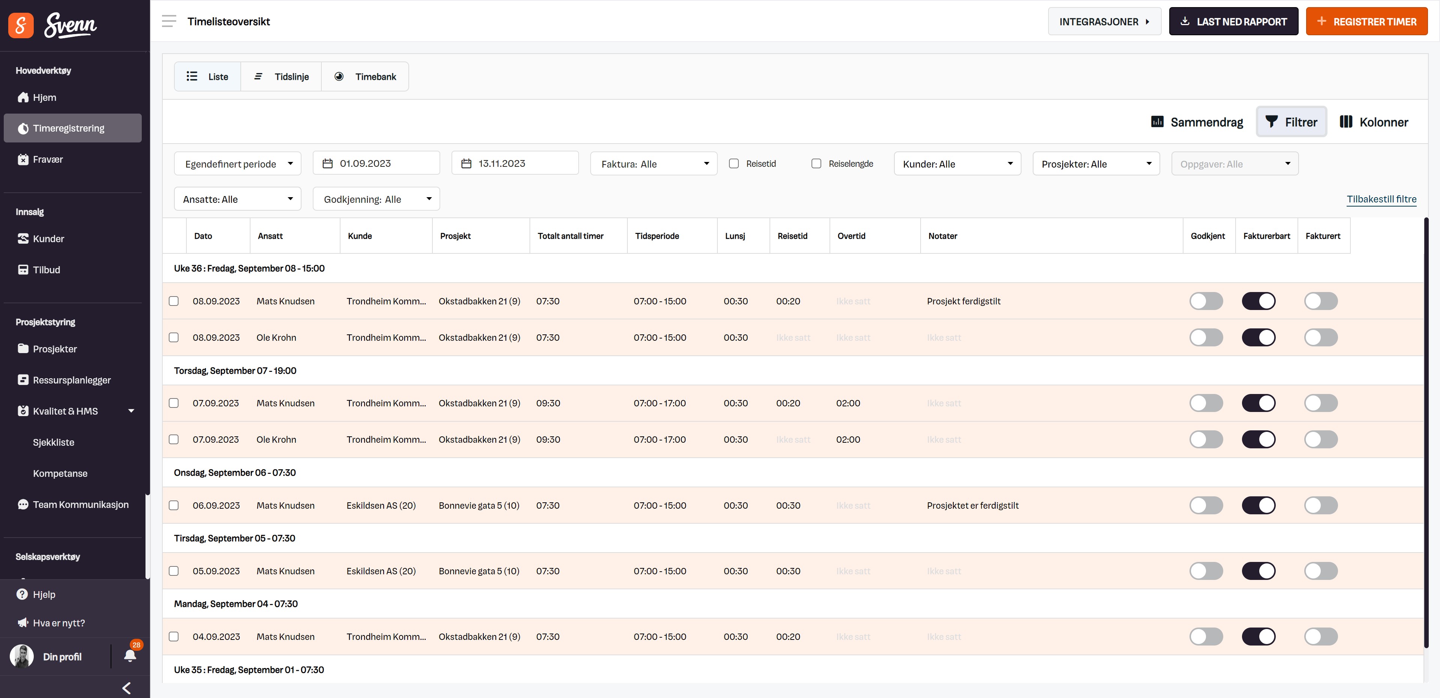
Task: Click the Svenn logo icon
Action: point(21,25)
